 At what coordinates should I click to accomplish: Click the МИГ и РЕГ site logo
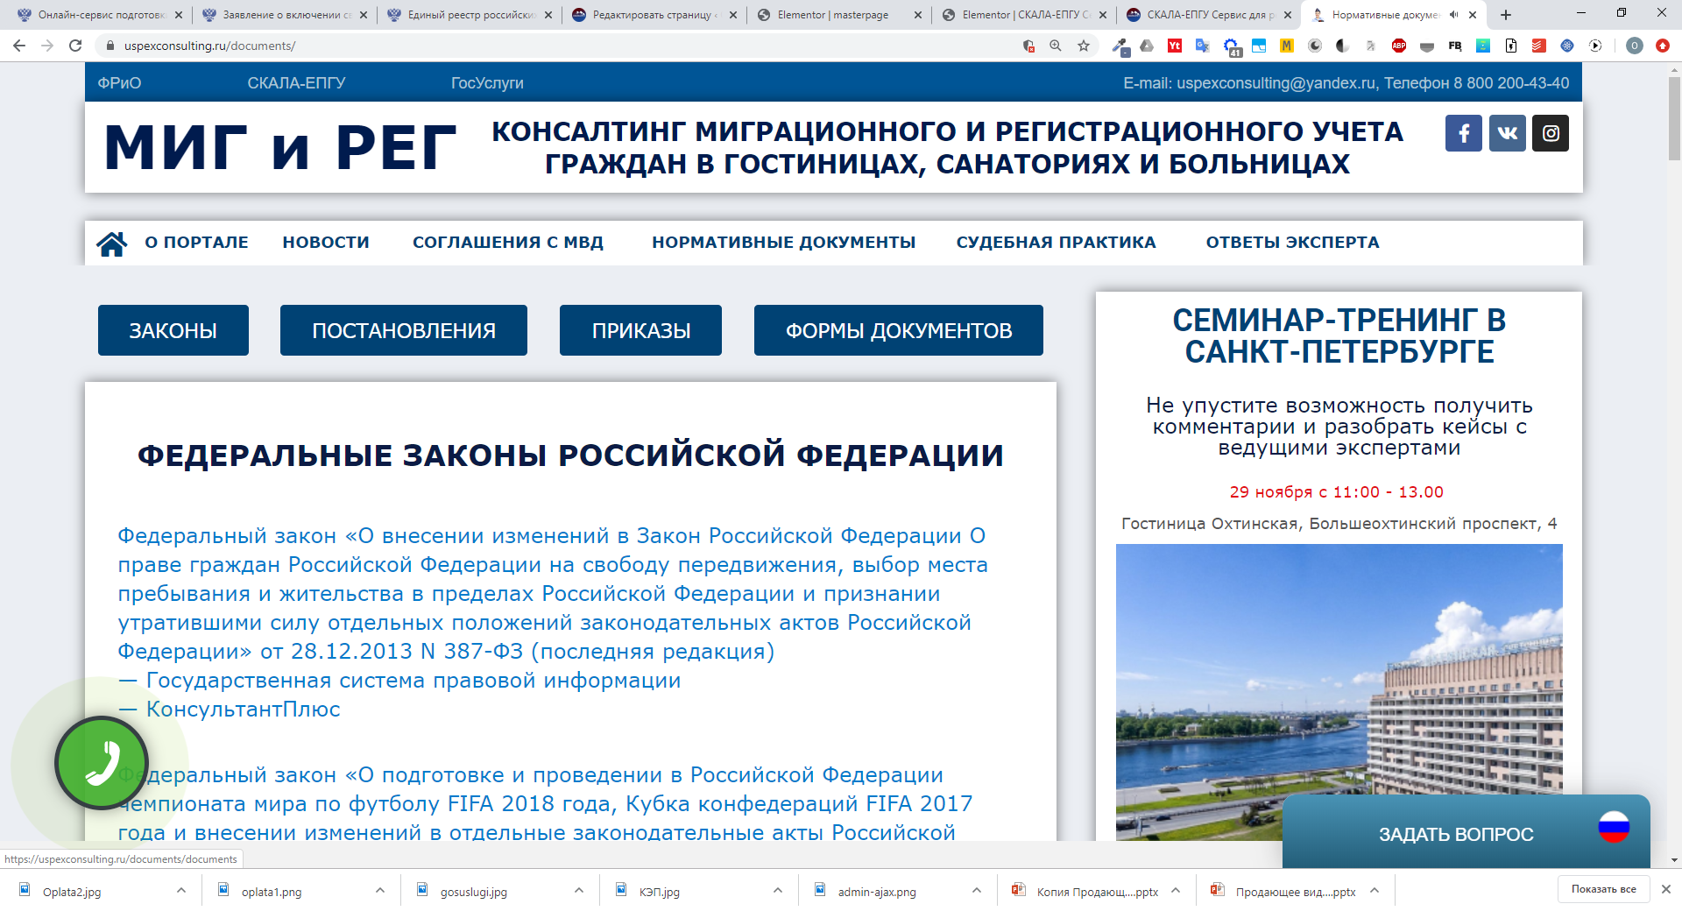(x=280, y=147)
